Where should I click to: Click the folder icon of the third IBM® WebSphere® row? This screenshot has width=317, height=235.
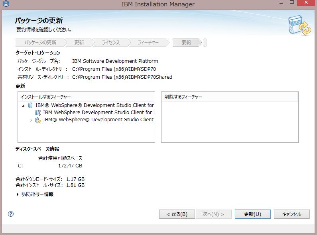38,120
